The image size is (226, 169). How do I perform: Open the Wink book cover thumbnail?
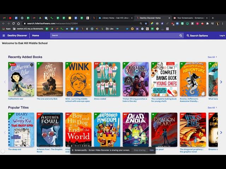coord(78,79)
